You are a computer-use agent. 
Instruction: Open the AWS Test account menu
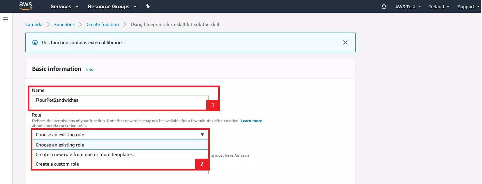[x=408, y=7]
